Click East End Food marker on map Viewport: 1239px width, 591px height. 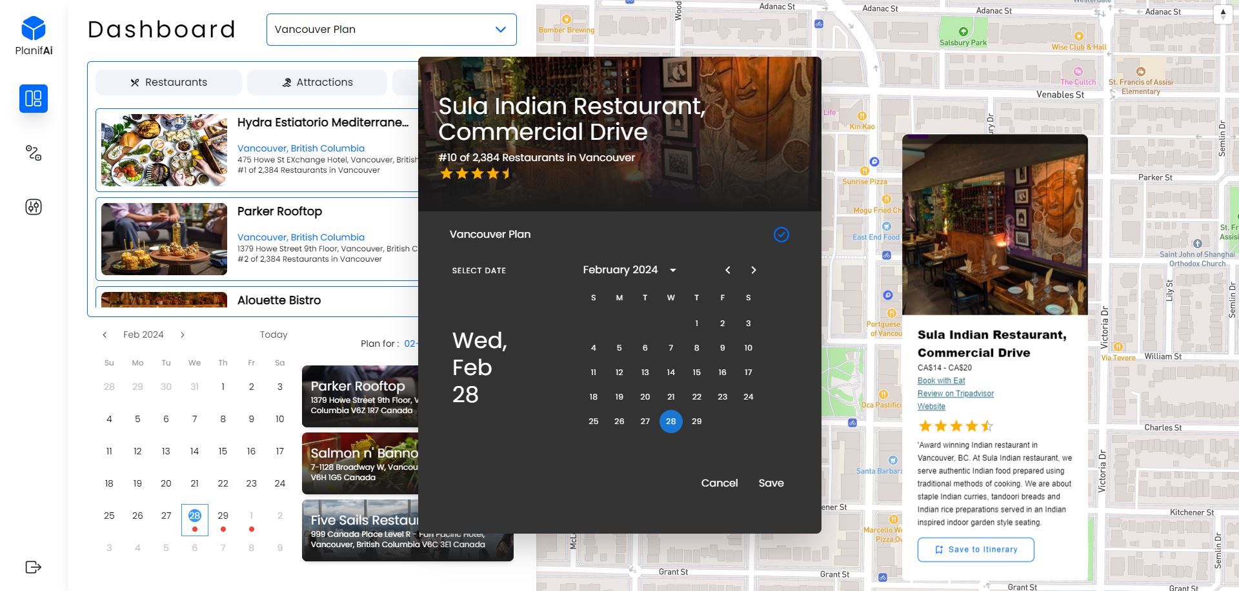[887, 226]
